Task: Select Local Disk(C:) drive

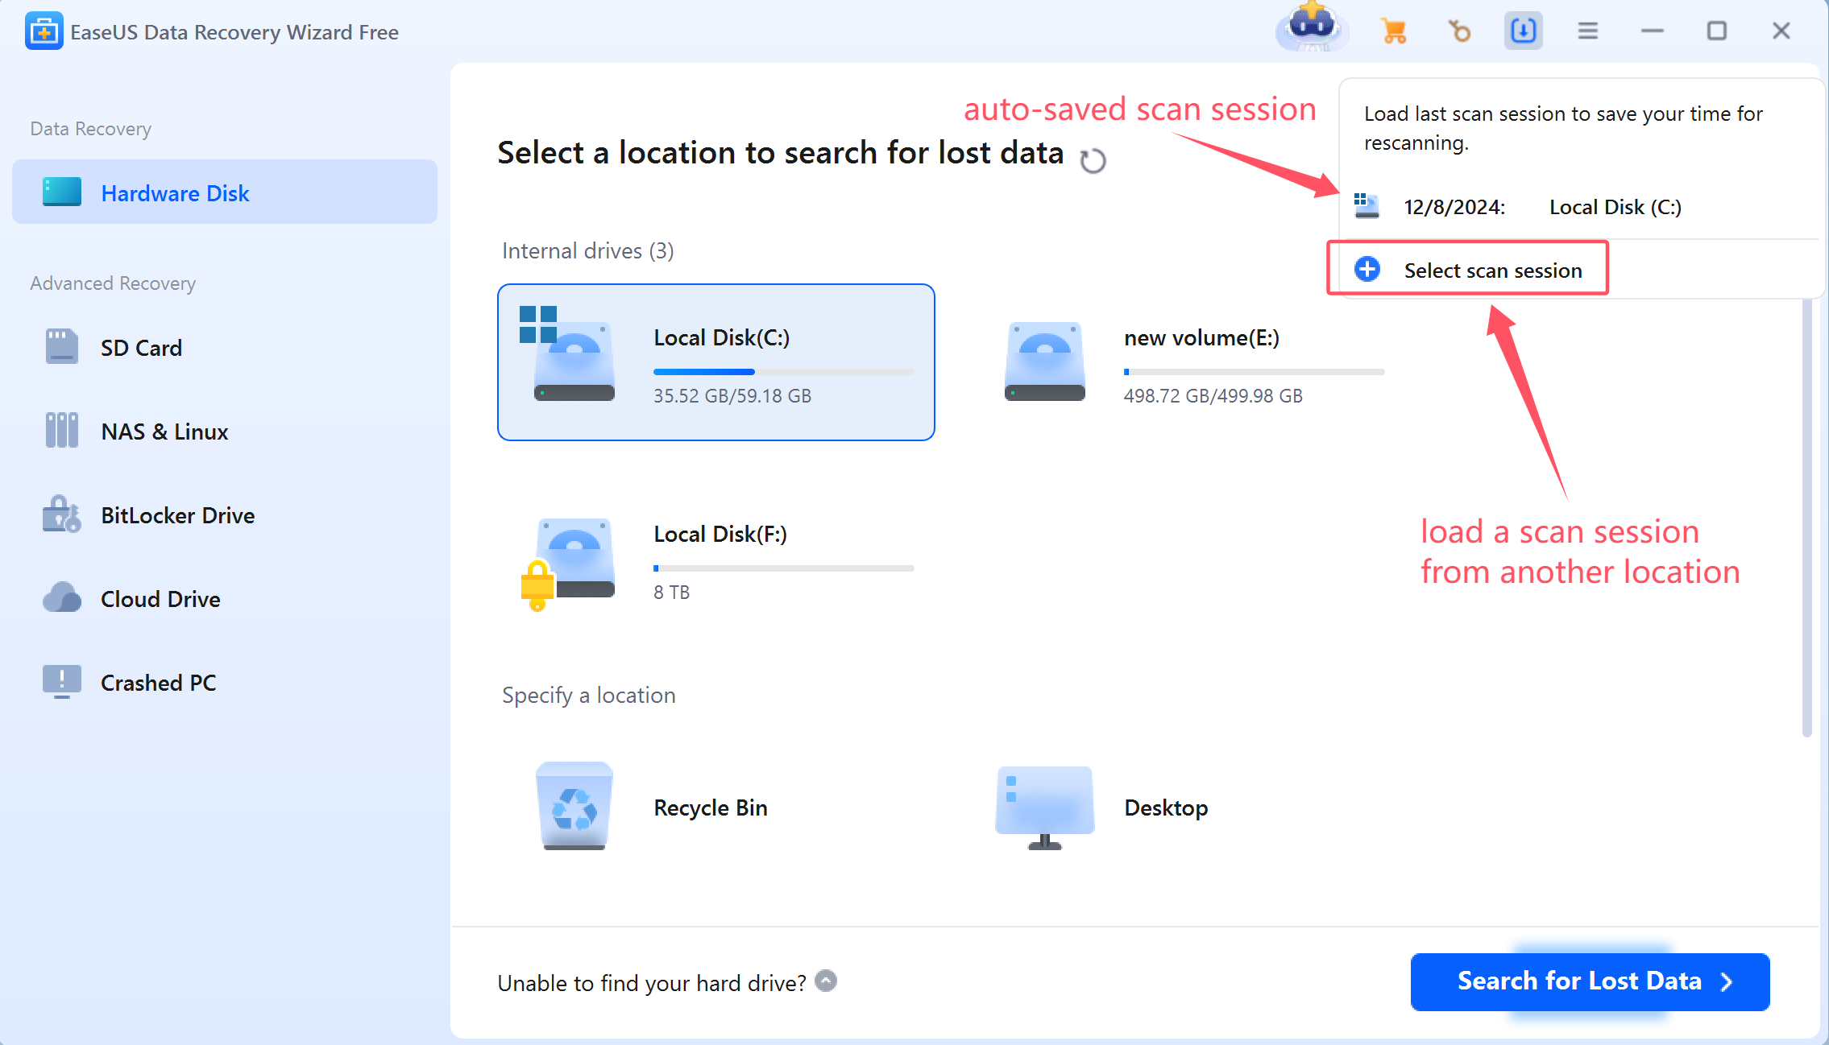Action: [716, 362]
